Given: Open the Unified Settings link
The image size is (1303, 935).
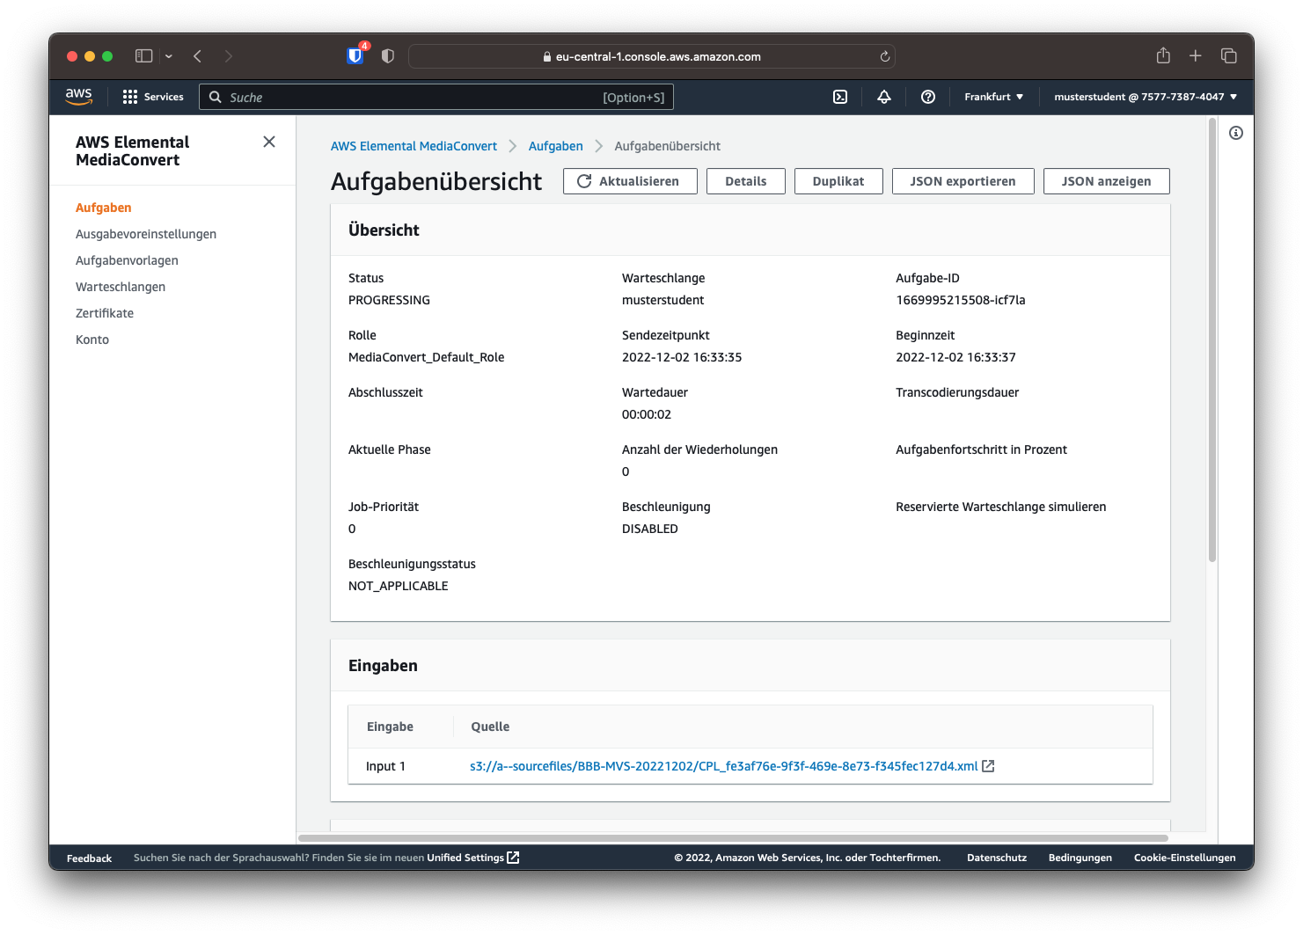Looking at the screenshot, I should [x=465, y=858].
